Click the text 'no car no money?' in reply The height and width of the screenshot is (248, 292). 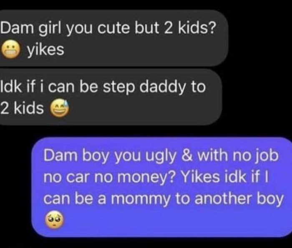(x=110, y=177)
